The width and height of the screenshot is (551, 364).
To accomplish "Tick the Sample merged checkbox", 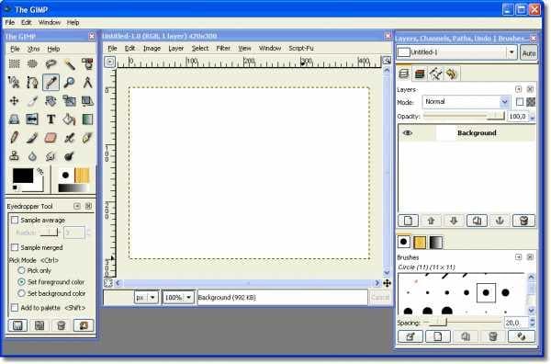I will click(x=15, y=247).
